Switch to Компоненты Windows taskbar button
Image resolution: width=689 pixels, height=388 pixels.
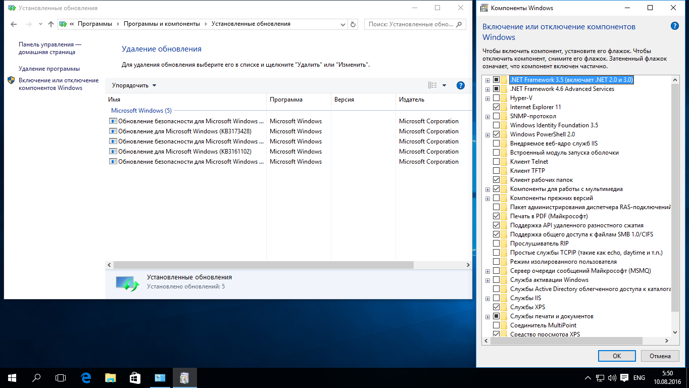pos(184,377)
